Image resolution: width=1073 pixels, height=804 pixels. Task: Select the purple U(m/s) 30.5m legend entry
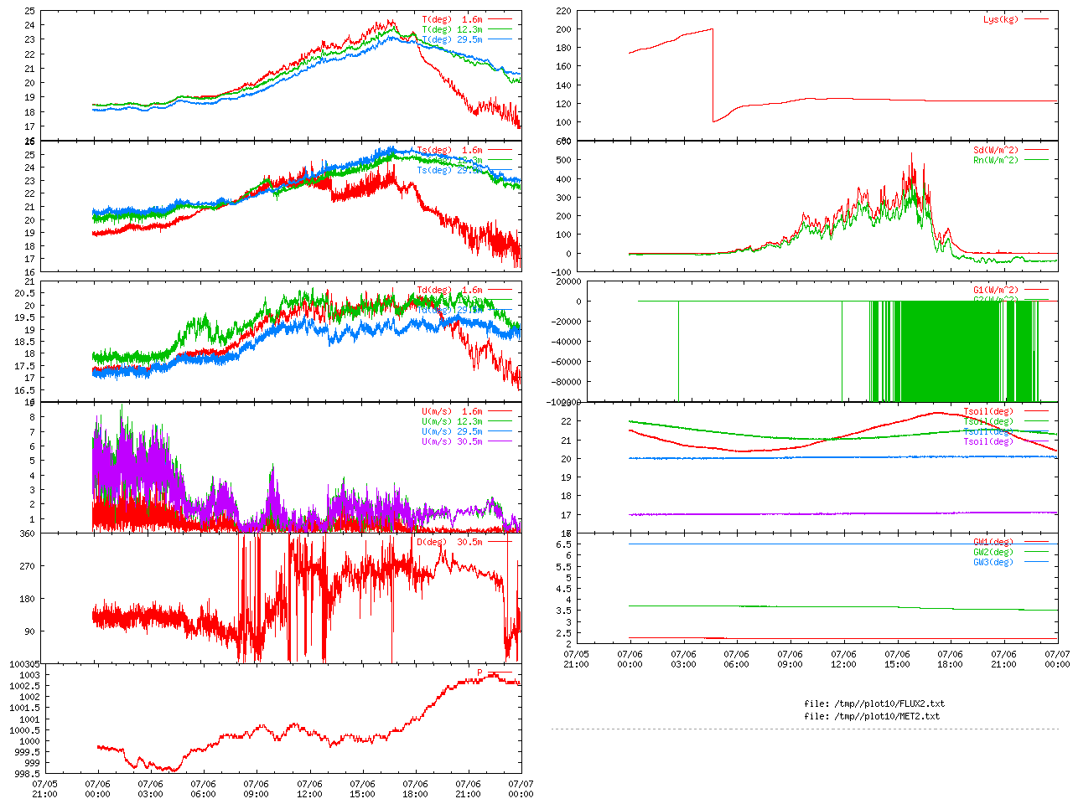[452, 441]
